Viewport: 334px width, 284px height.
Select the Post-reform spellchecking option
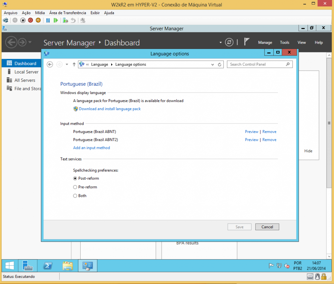[x=75, y=178]
